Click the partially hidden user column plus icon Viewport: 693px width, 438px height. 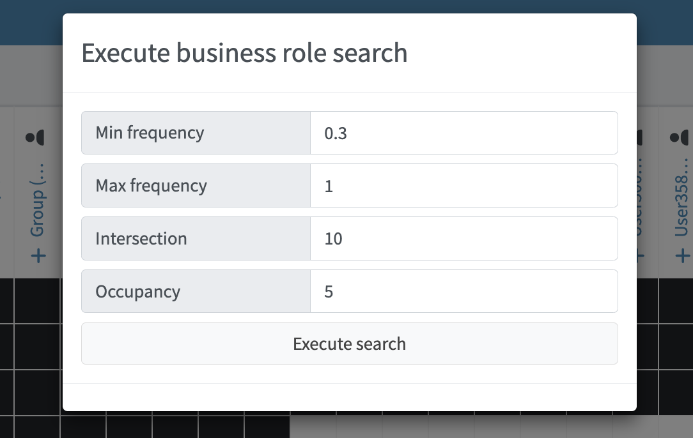pos(639,256)
